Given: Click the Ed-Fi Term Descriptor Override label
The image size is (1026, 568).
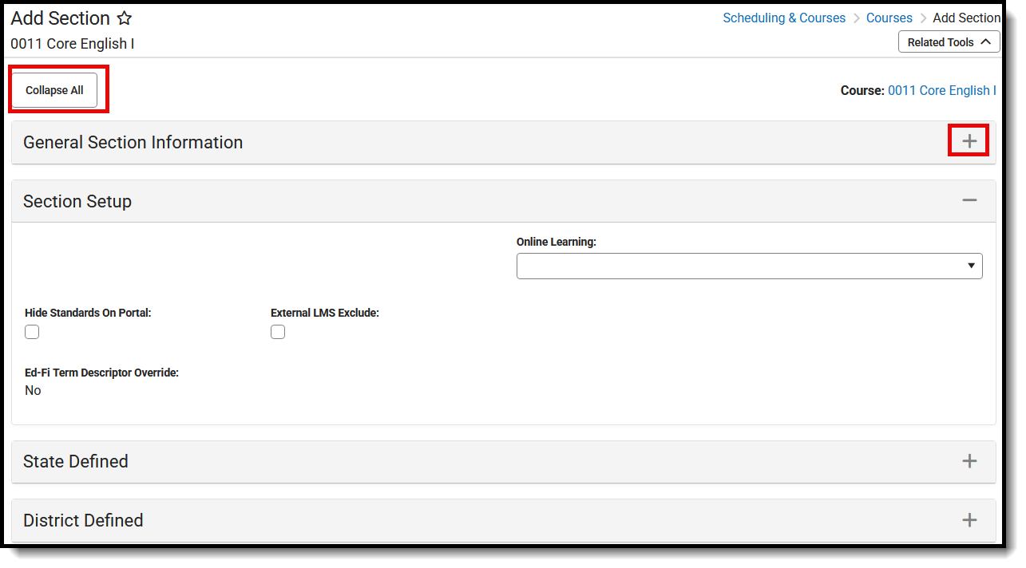Looking at the screenshot, I should pos(101,373).
